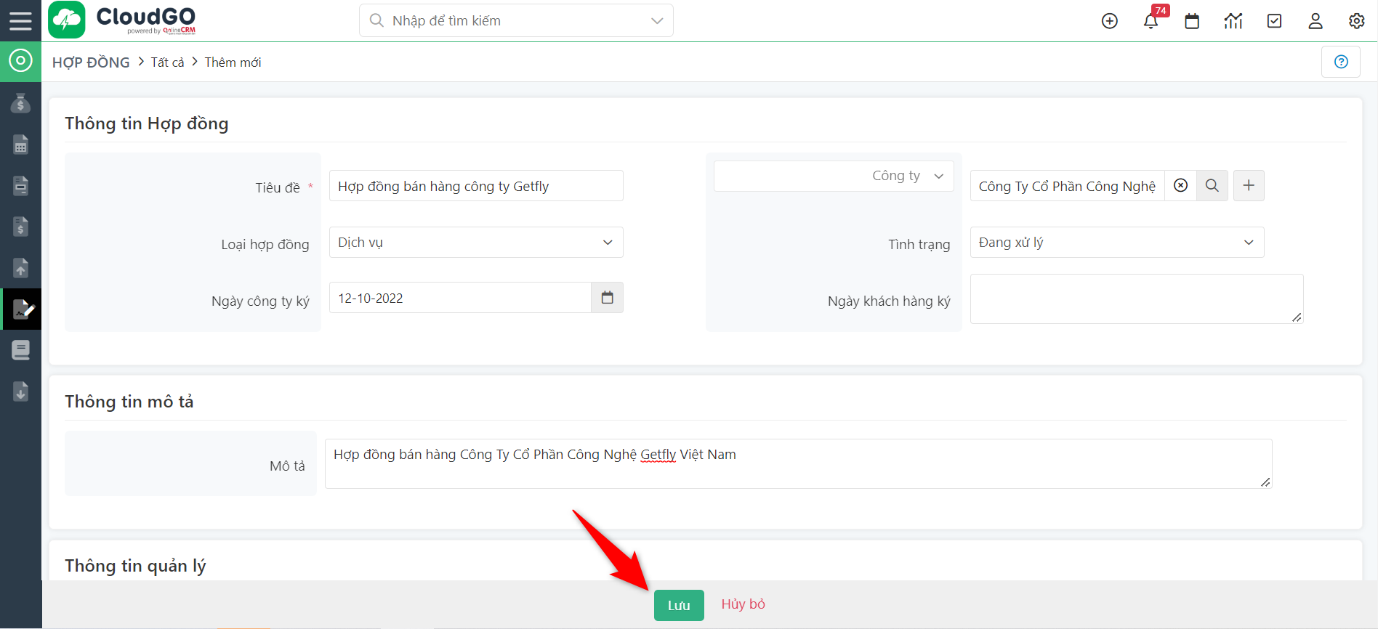Viewport: 1378px width, 629px height.
Task: Open date picker for Ngày công ty ký
Action: [608, 298]
